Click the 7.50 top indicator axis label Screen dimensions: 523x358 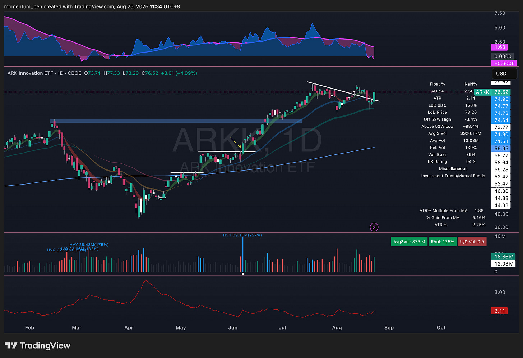click(500, 13)
